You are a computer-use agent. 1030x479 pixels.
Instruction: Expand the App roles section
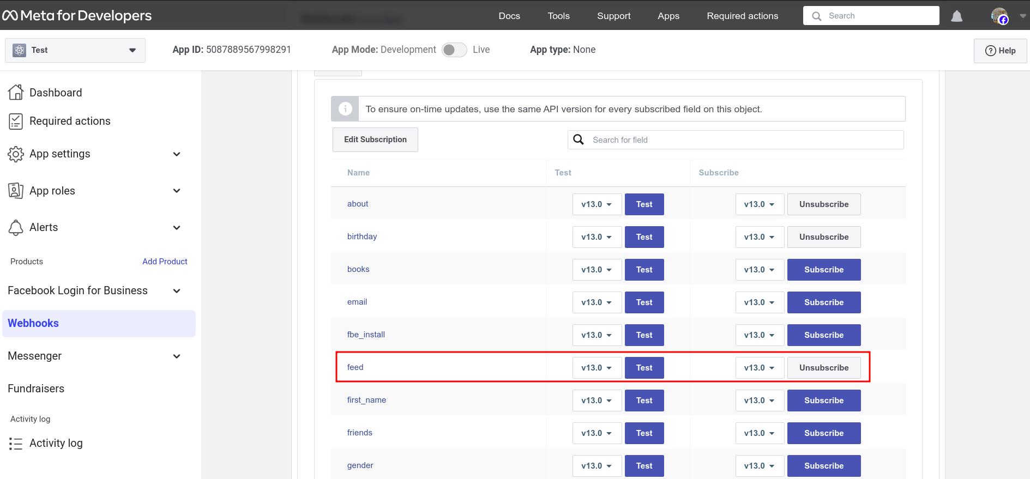(177, 191)
